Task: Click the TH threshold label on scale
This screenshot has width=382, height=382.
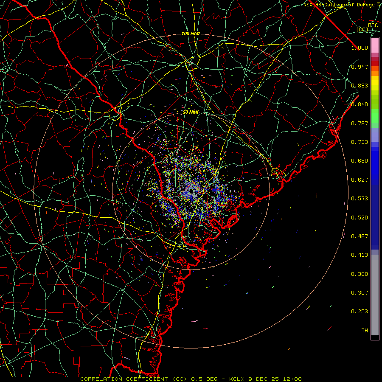Action: point(365,331)
